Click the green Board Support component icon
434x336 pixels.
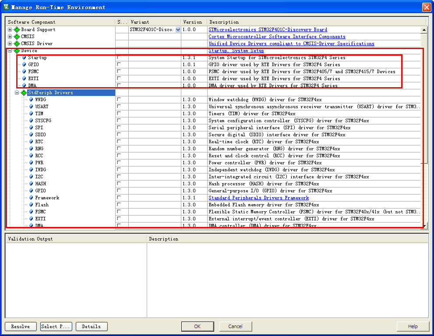tap(17, 30)
